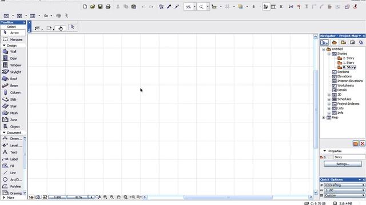
Task: Activate the Fill tool
Action: [11, 166]
